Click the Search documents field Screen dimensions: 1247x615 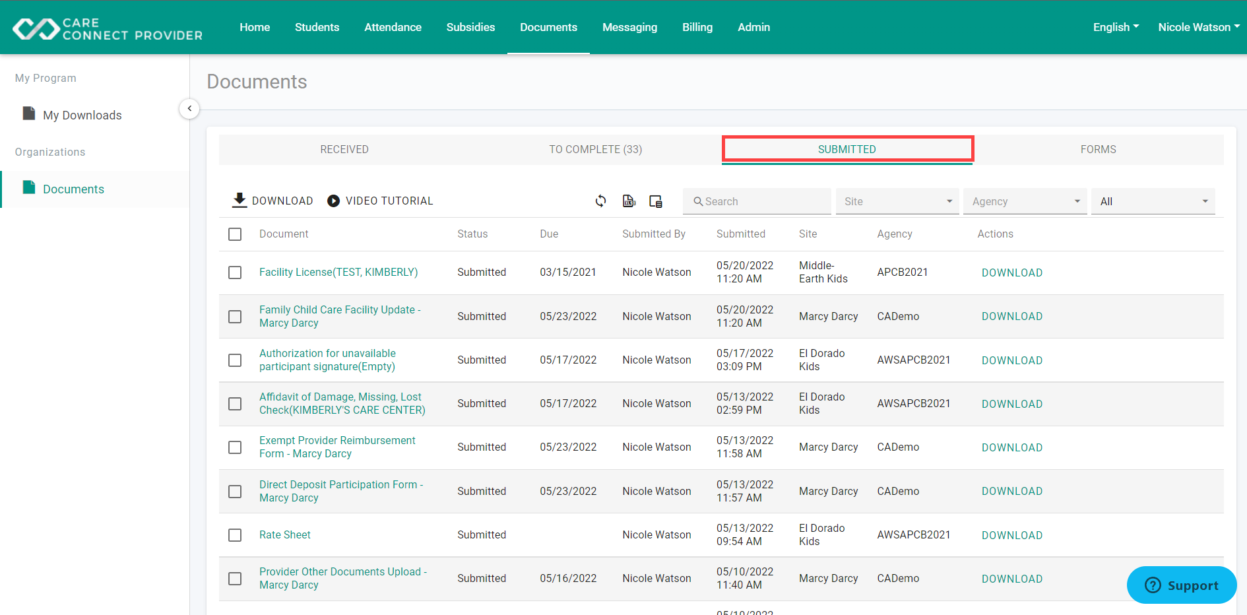(x=757, y=201)
